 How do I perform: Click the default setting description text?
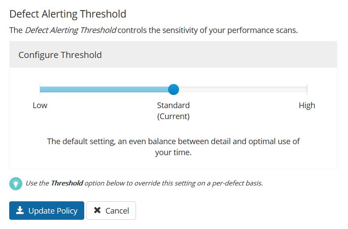[x=173, y=147]
